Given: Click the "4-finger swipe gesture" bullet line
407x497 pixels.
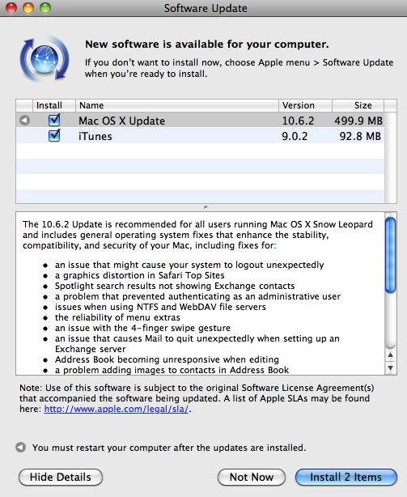Looking at the screenshot, I should click(x=142, y=328).
